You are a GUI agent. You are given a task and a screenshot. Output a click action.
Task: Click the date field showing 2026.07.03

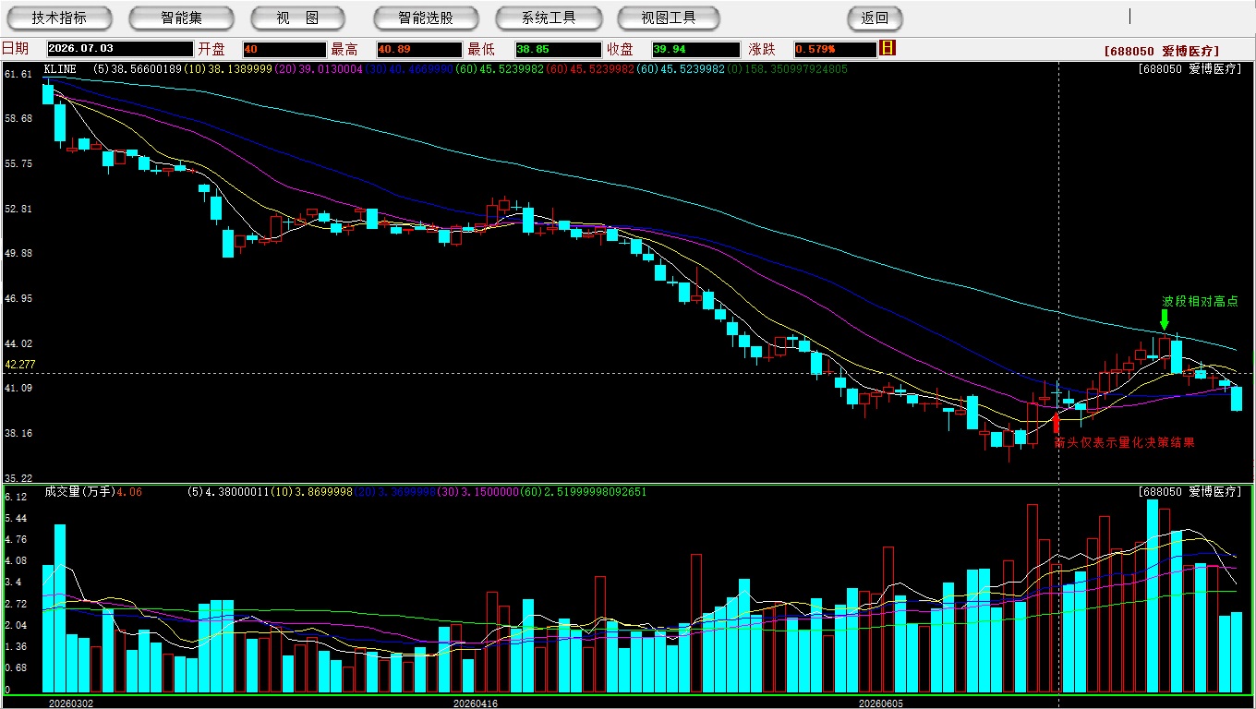coord(120,49)
